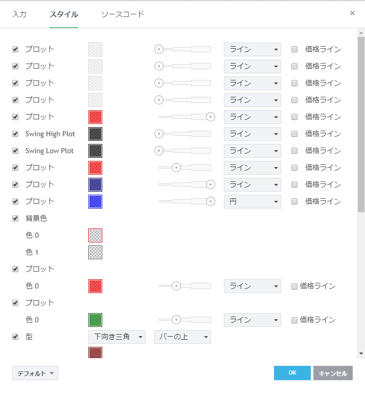Open the ソースコード tab
365x393 pixels.
[x=123, y=14]
